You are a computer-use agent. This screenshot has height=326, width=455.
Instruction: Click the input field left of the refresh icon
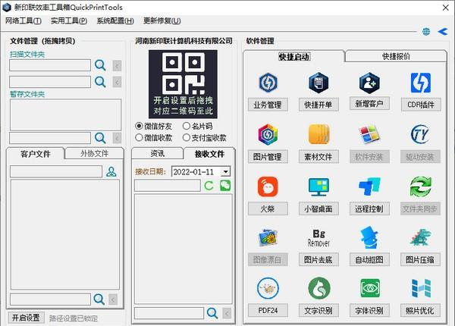167,186
